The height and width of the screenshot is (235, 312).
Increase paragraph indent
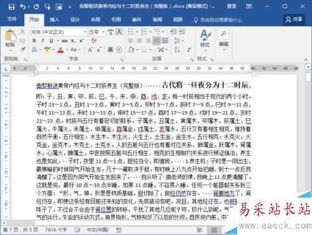pyautogui.click(x=182, y=32)
